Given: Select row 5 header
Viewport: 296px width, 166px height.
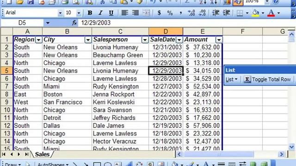Looking at the screenshot, I should tap(6, 71).
